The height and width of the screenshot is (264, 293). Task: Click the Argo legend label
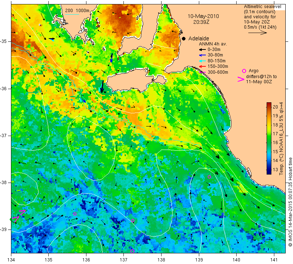(253, 71)
